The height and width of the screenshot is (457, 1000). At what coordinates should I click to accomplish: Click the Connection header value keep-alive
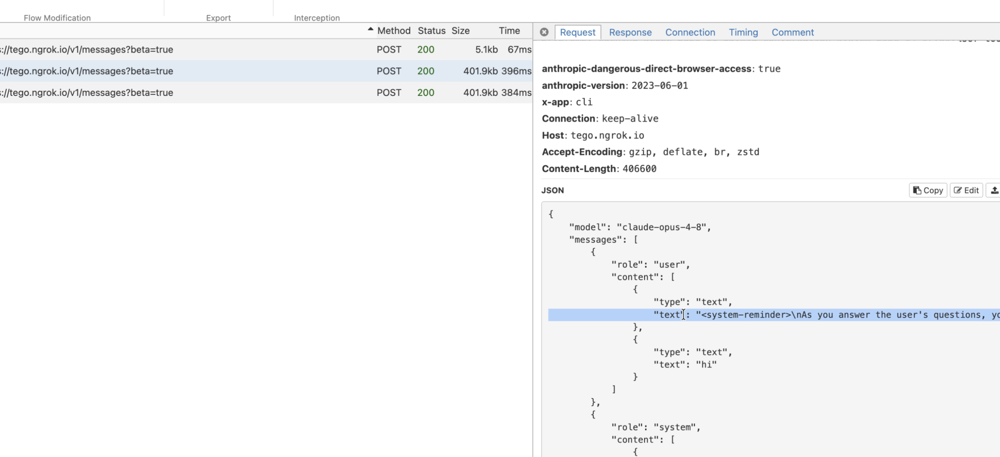coord(630,119)
